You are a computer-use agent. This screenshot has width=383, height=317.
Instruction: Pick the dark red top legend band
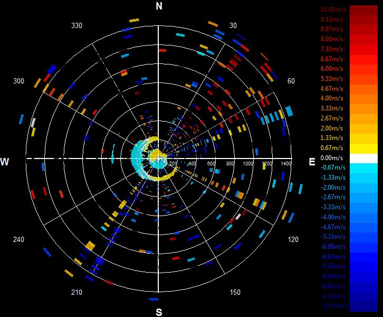pos(363,11)
